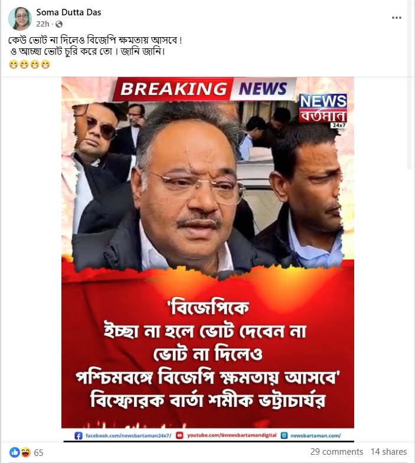The width and height of the screenshot is (415, 463).
Task: Click the website globe icon in footer
Action: coord(284,435)
